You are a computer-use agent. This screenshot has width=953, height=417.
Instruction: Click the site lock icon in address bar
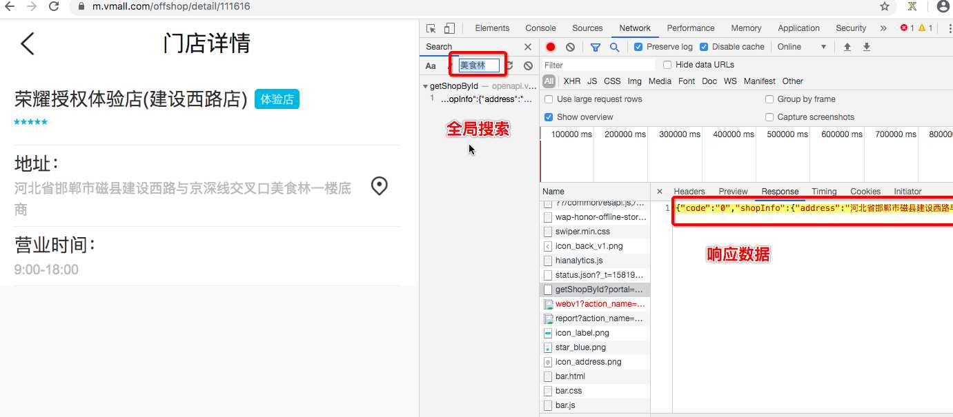coord(81,6)
